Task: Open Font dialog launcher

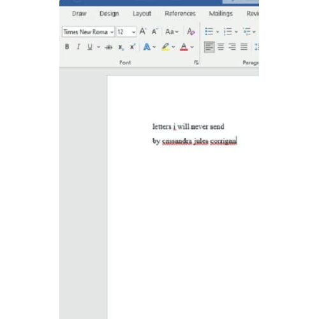Action: (196, 63)
